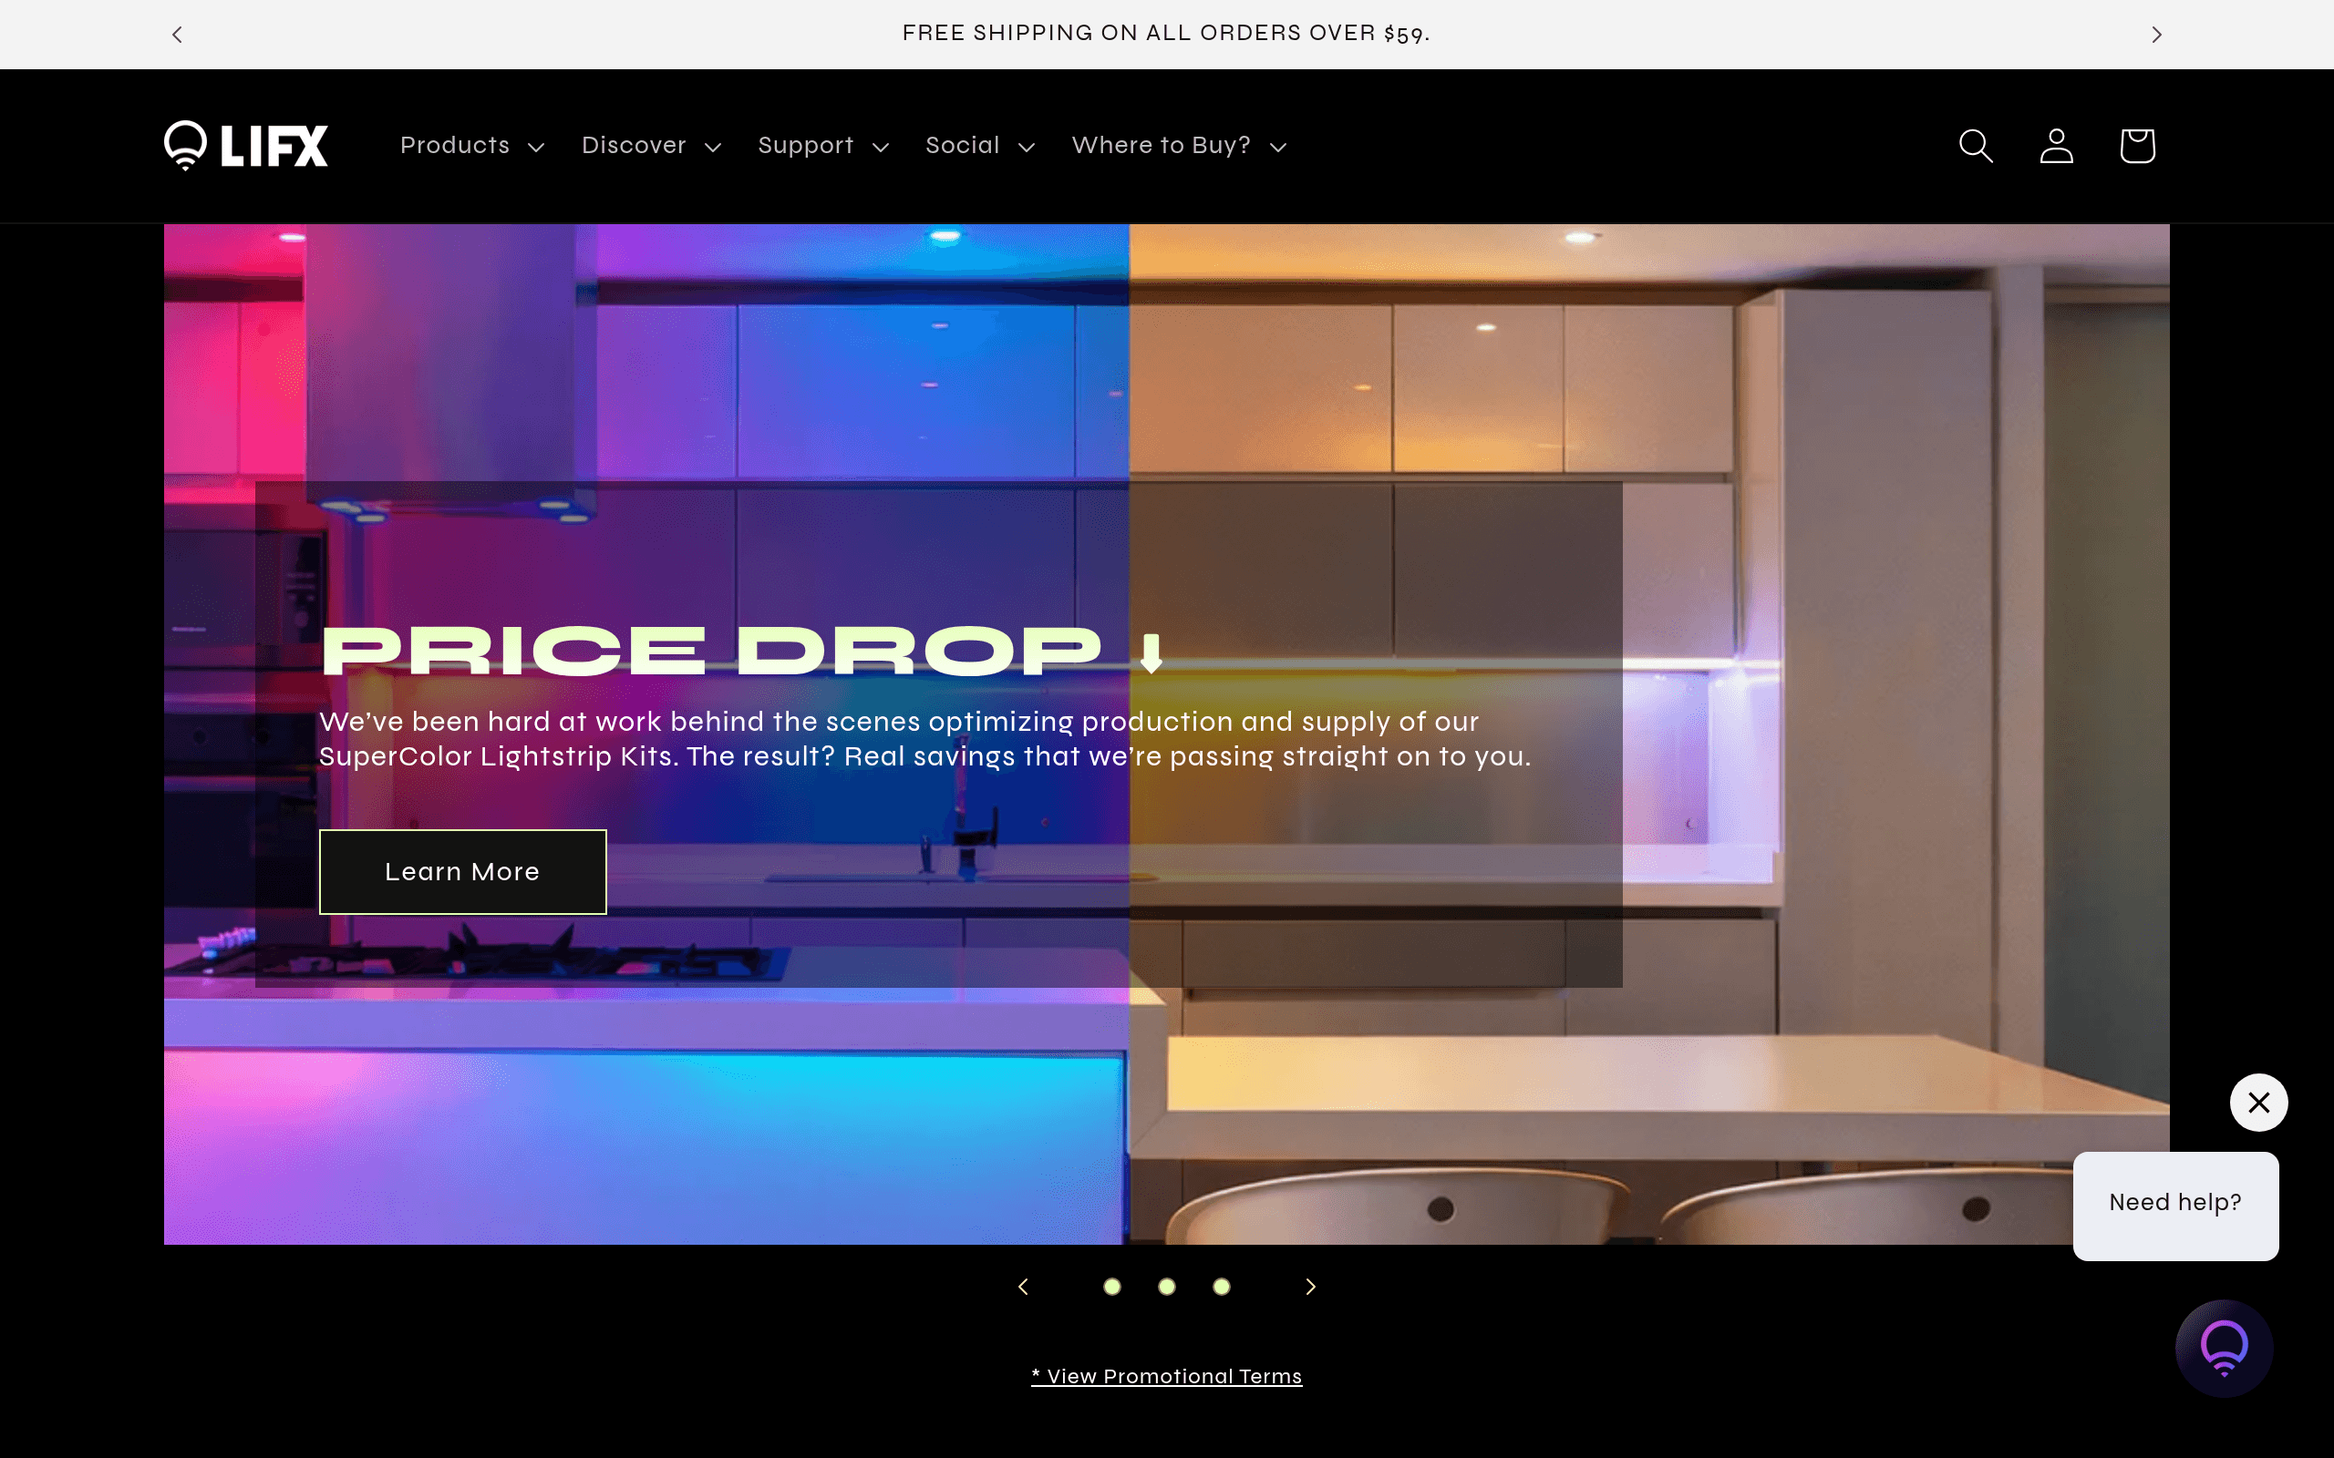Click the Need help? chat prompt
2334x1458 pixels.
tap(2174, 1206)
